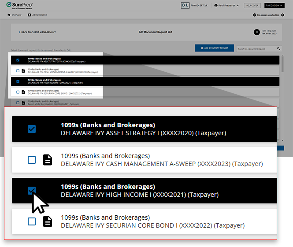
Task: Expand the TAXCADDY dropdown
Action: [x=274, y=5]
